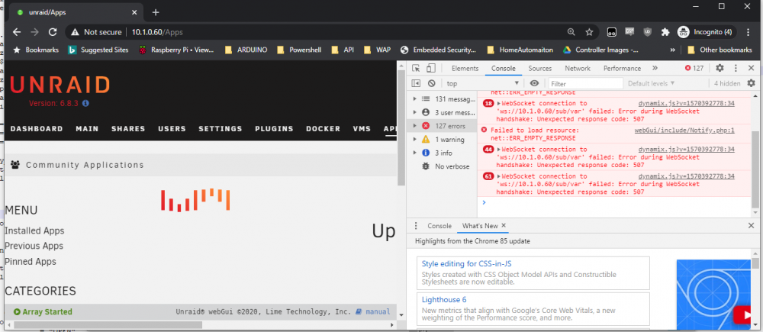
Task: Open the Unraid version info icon
Action: tap(85, 103)
